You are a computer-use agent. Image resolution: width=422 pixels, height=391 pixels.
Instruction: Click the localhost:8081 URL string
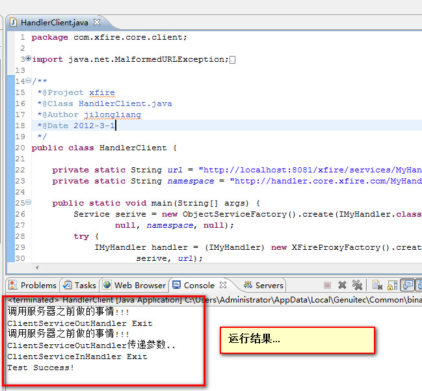(x=310, y=170)
